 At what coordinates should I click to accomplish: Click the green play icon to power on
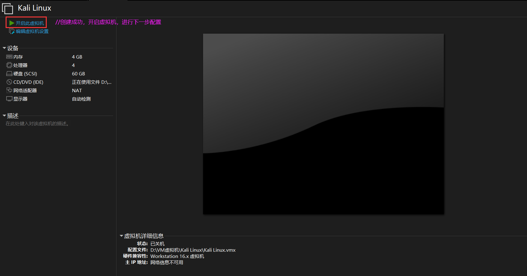pyautogui.click(x=12, y=23)
